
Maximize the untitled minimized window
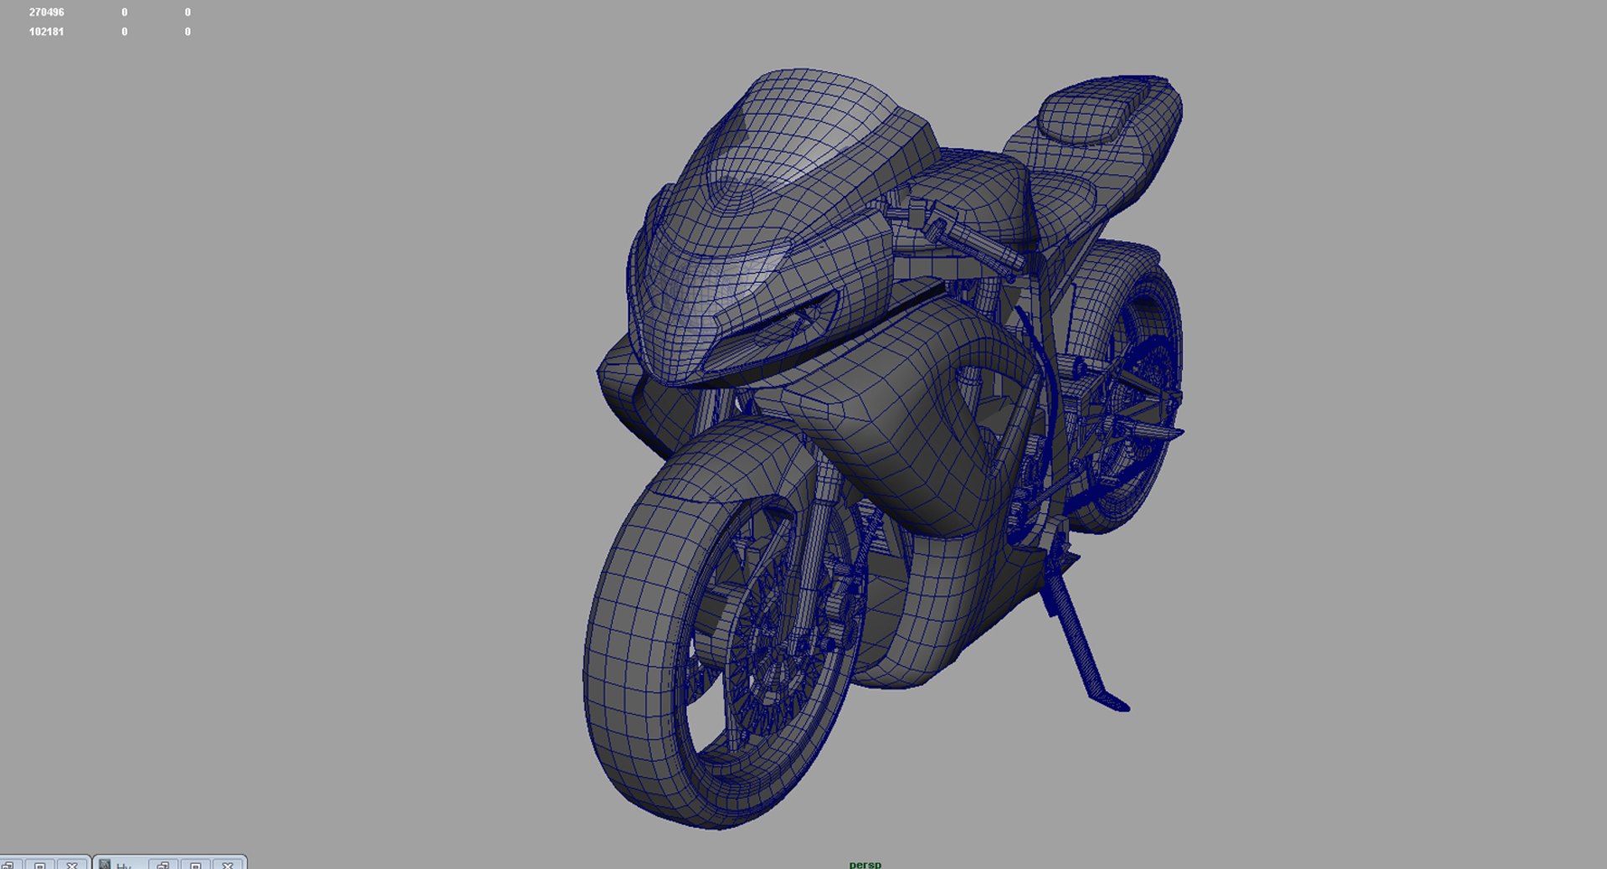coord(39,865)
